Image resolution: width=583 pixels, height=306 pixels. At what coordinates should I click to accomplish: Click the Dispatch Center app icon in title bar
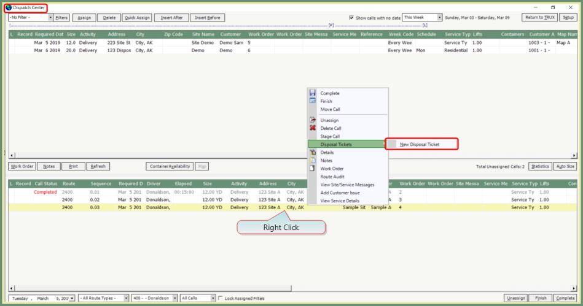9,7
